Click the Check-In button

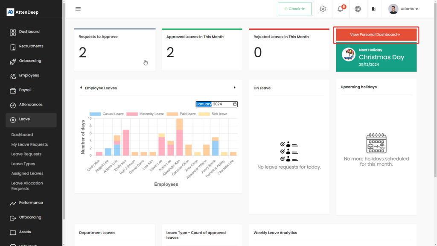(294, 9)
